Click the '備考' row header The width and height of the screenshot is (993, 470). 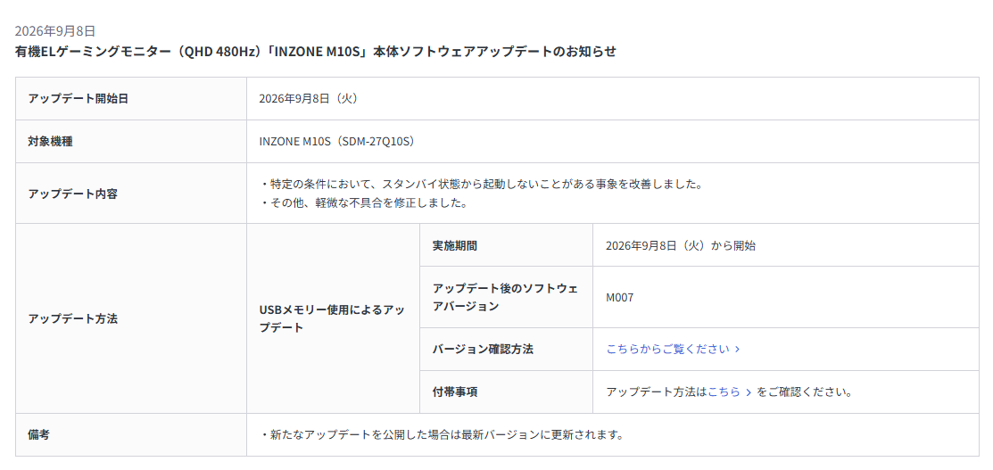click(x=131, y=434)
